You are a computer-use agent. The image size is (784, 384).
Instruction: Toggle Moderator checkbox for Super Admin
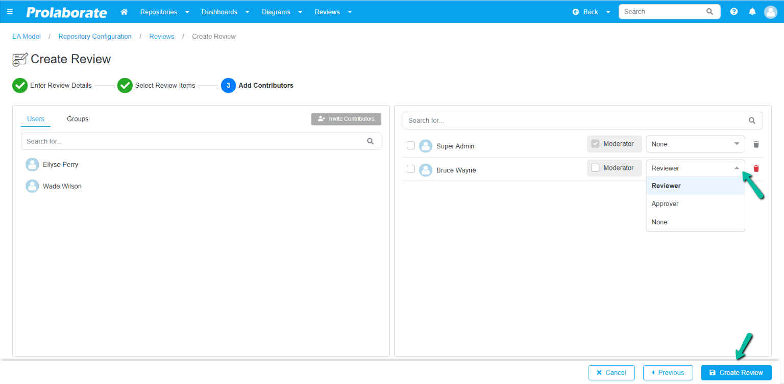pos(595,144)
